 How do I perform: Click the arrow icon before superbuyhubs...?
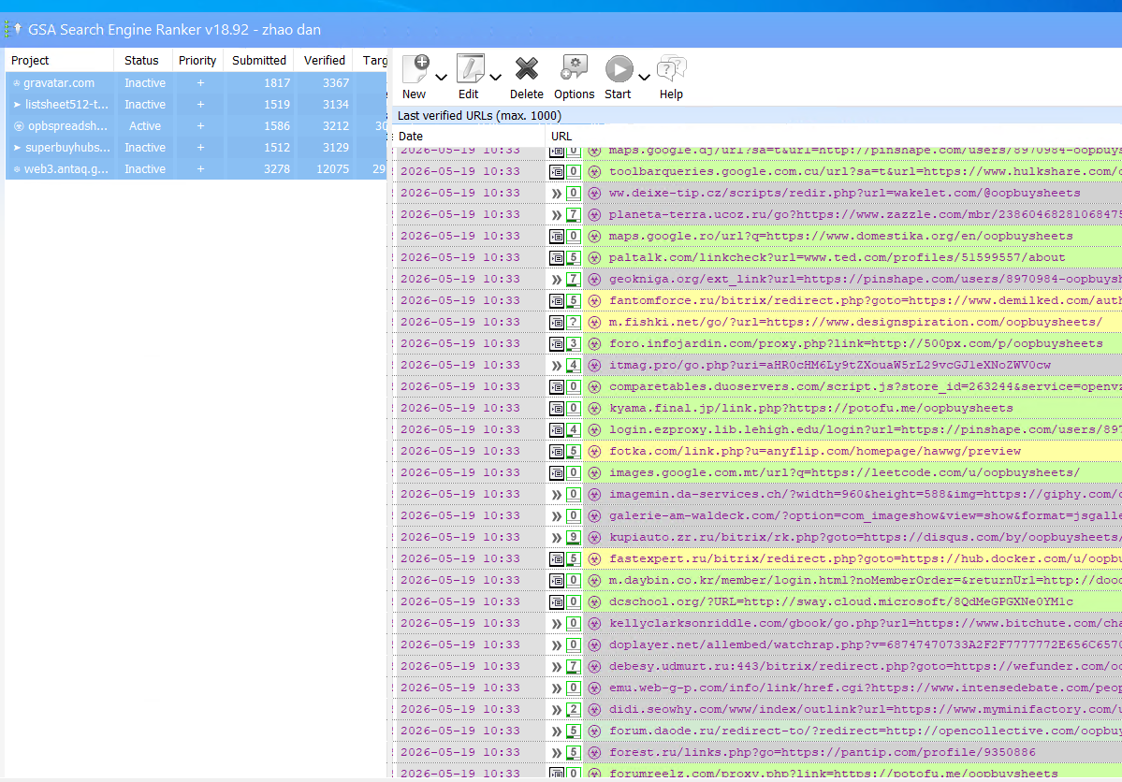[17, 148]
